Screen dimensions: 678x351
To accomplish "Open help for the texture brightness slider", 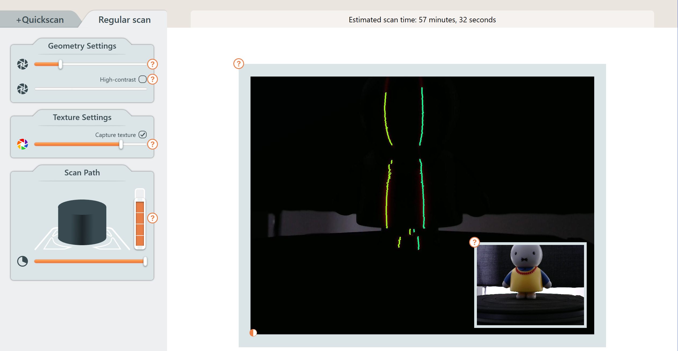I will (x=152, y=144).
